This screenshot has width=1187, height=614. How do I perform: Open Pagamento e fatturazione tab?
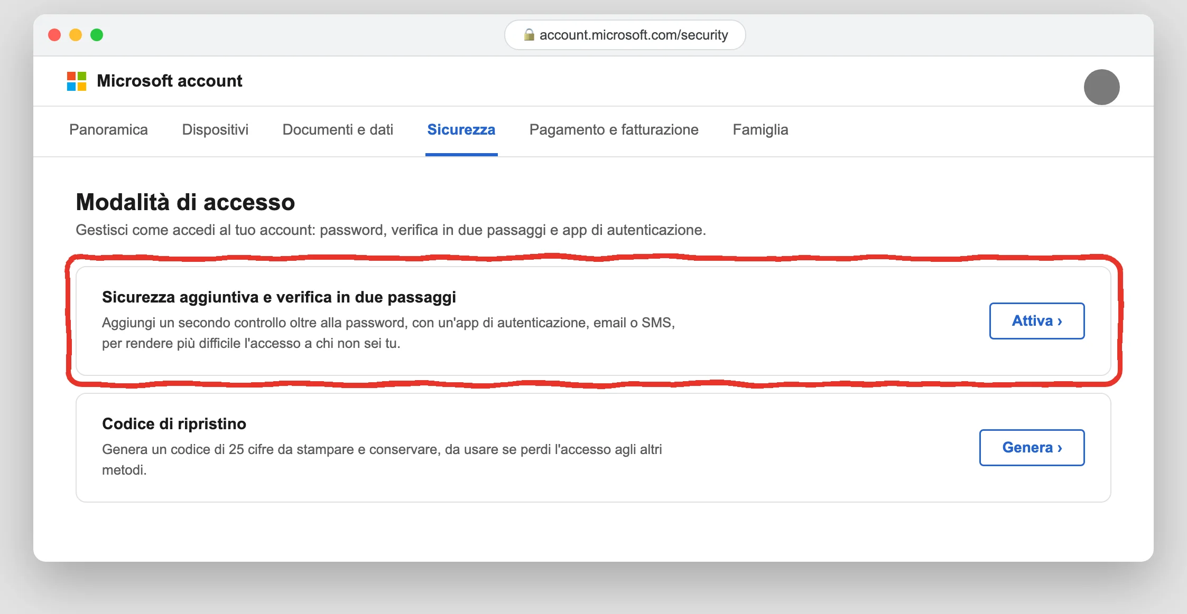pyautogui.click(x=614, y=130)
